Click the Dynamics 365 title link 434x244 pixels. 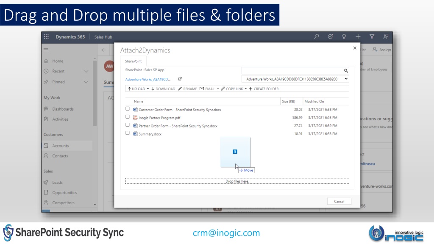[x=70, y=37]
